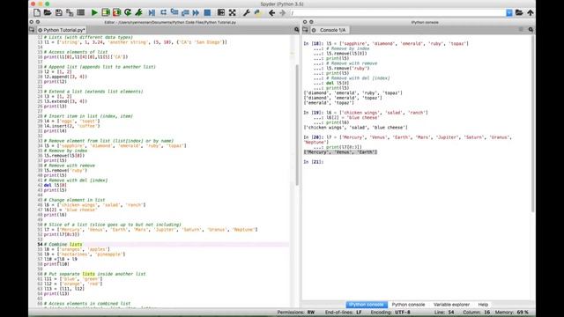Open the PYTHONPATH manager
The width and height of the screenshot is (564, 317).
(257, 12)
